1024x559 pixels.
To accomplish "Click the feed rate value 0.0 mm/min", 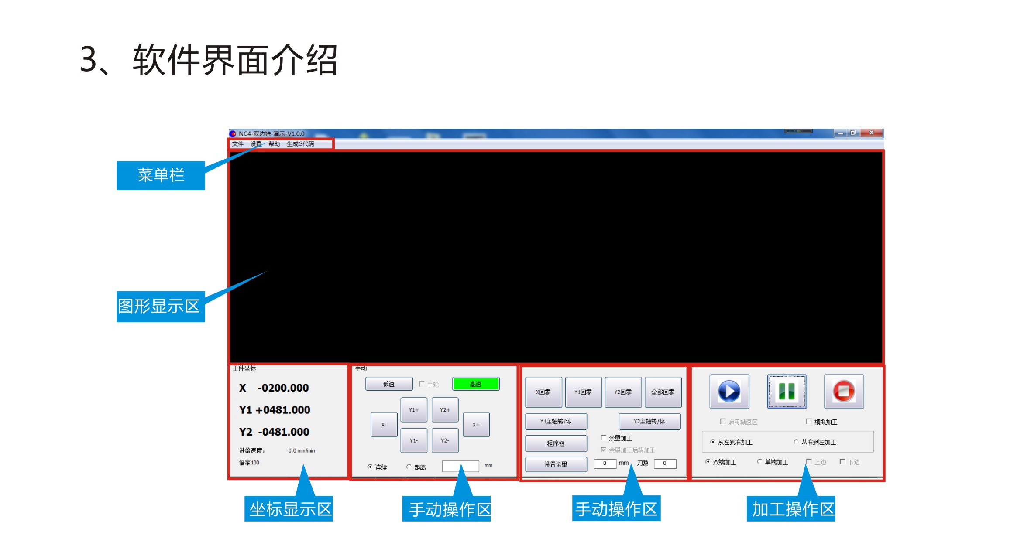I will 301,451.
